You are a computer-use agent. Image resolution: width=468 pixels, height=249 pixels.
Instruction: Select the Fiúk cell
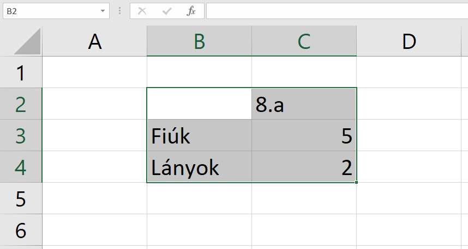pyautogui.click(x=199, y=136)
